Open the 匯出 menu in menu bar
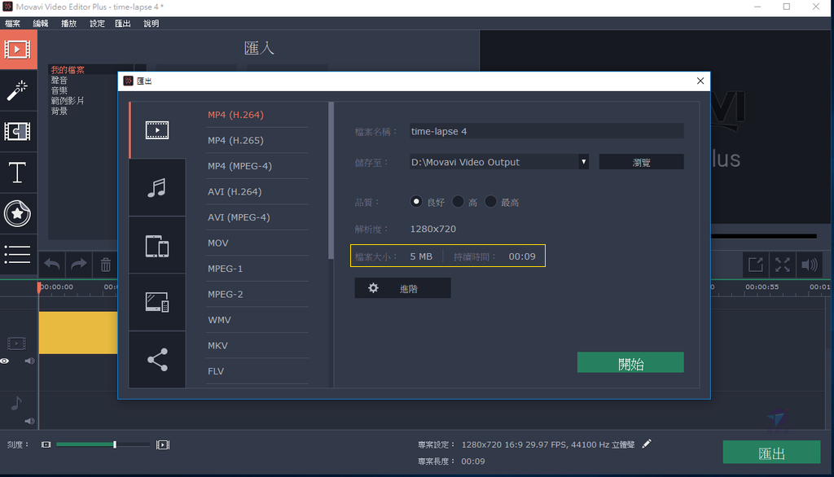 (123, 24)
